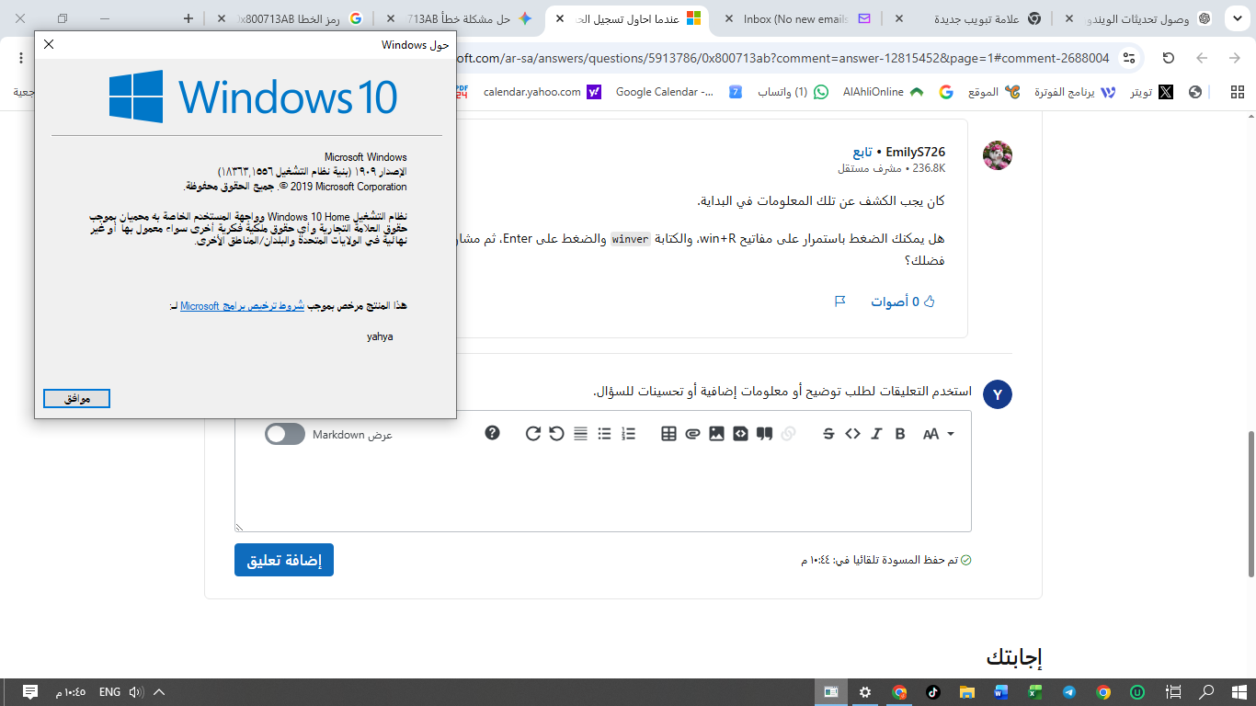1256x706 pixels.
Task: Insert a code block in the editor
Action: click(740, 434)
